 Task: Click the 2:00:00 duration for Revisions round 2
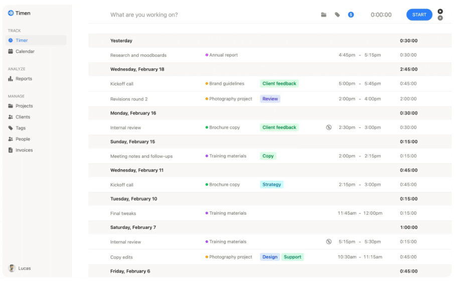(408, 99)
